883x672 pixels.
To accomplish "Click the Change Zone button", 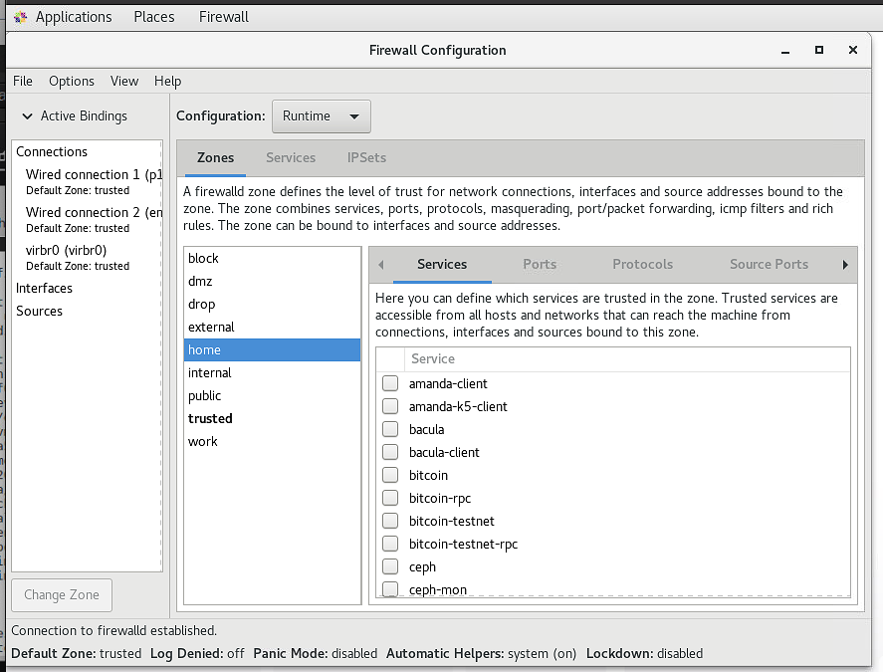I will point(62,594).
